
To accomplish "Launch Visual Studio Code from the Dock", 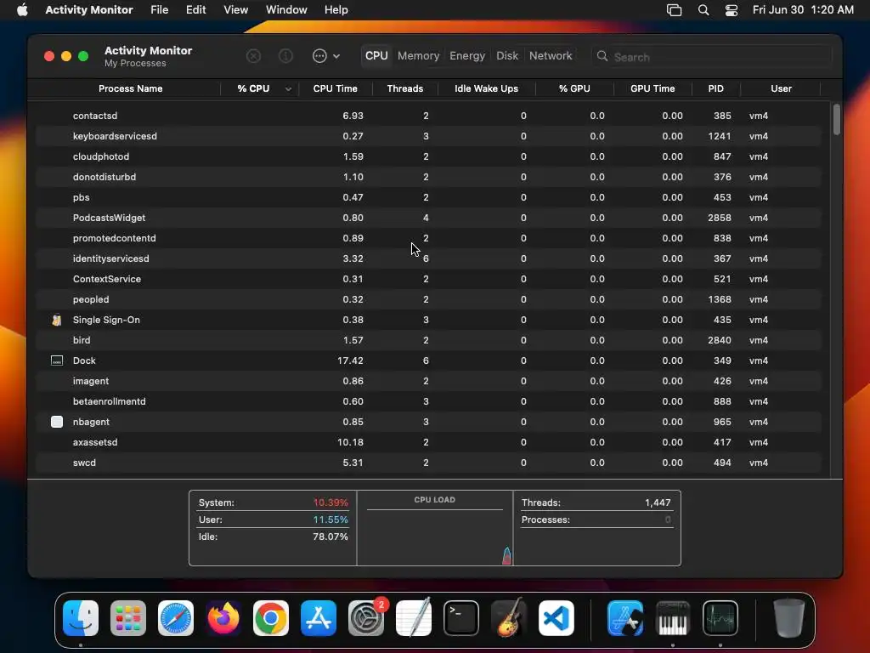I will click(556, 618).
